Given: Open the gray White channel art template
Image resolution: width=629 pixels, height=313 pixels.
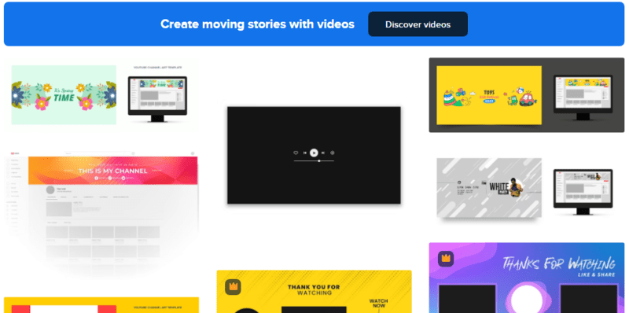Looking at the screenshot, I should pos(489,188).
